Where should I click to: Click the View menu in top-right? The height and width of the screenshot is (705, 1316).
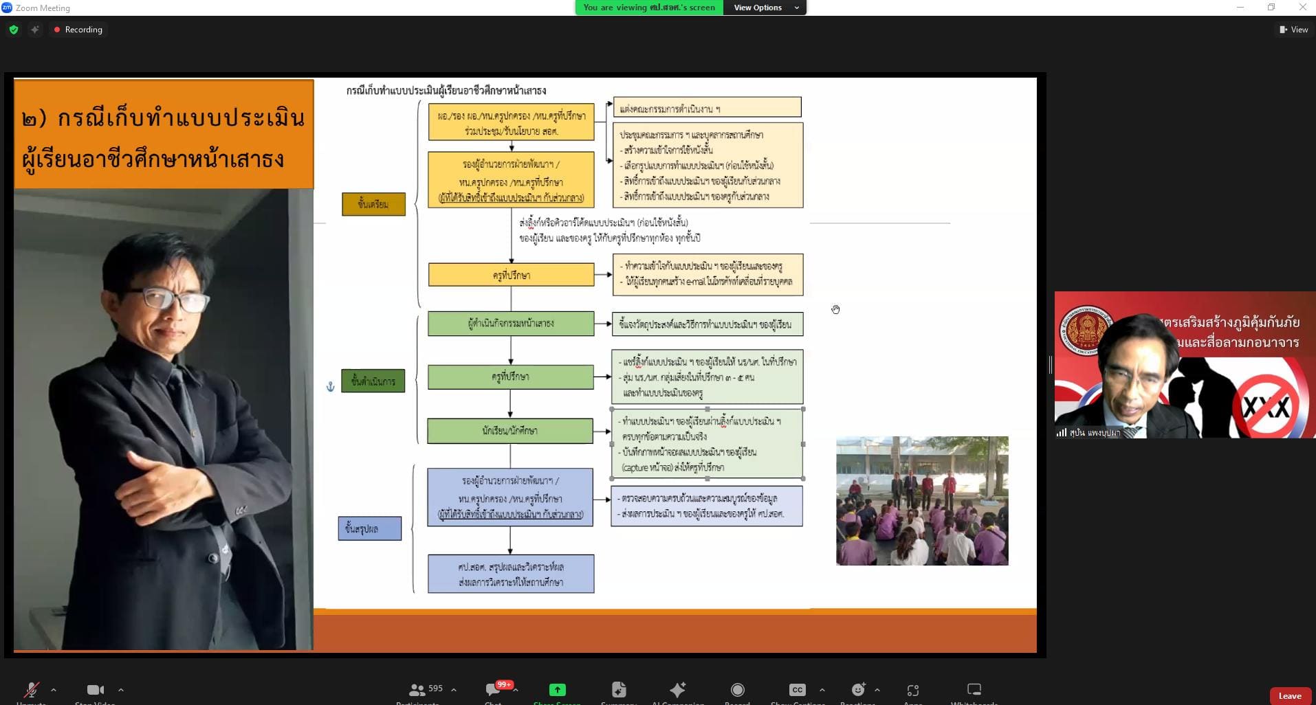1293,30
